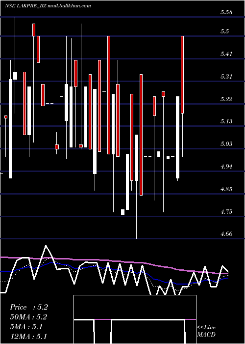Click the last red candlestick reaching 5.5
The height and width of the screenshot is (344, 245).
click(182, 75)
